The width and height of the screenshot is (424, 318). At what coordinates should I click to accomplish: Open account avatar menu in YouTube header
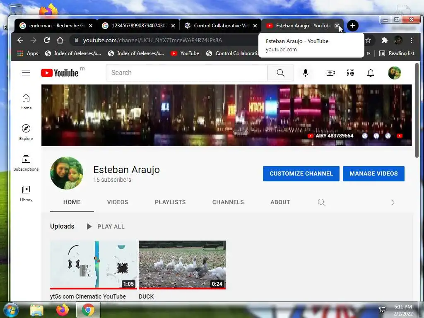[x=395, y=73]
